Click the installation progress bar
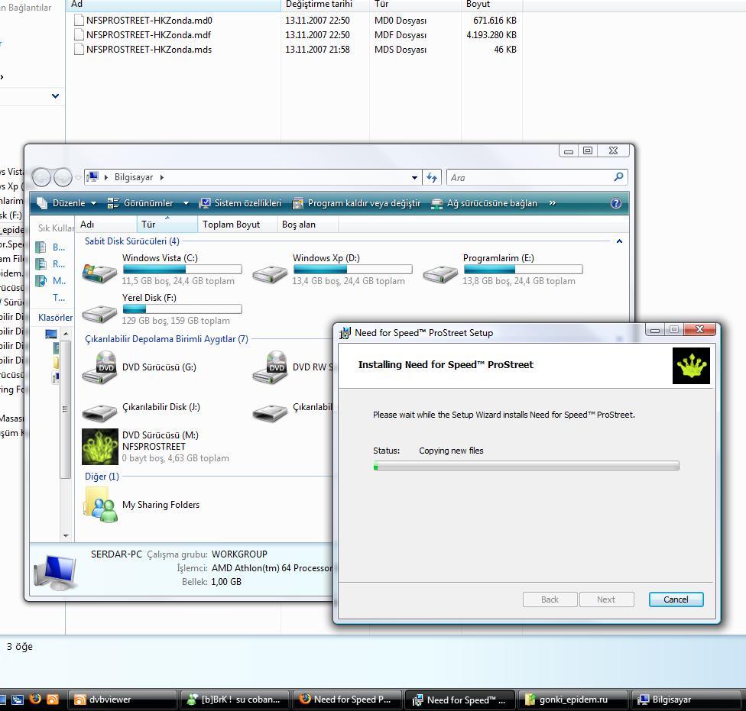 526,467
